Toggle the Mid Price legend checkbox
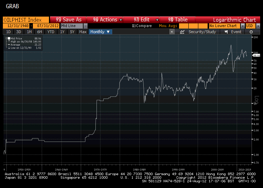The width and height of the screenshot is (263, 188). click(9, 38)
